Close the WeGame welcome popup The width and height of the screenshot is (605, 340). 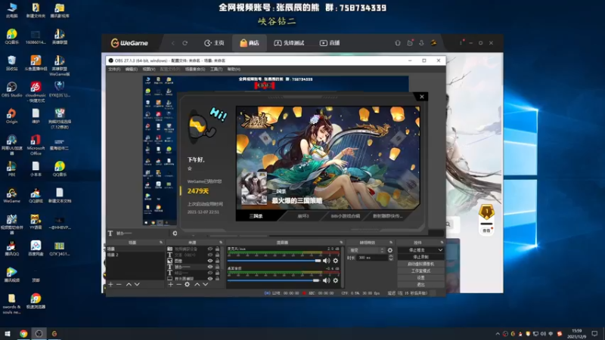click(422, 97)
